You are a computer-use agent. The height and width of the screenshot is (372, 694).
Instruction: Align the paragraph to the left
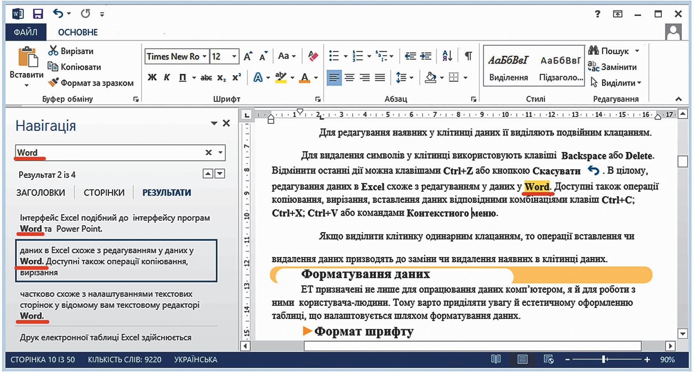click(x=334, y=77)
